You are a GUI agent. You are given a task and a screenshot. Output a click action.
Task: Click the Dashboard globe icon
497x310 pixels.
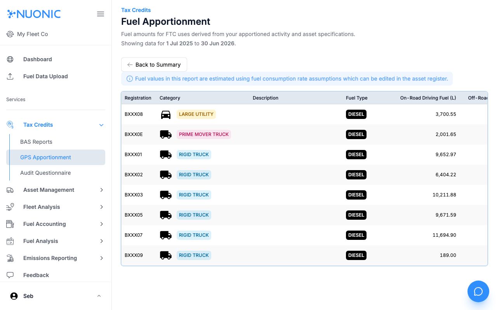[x=10, y=59]
